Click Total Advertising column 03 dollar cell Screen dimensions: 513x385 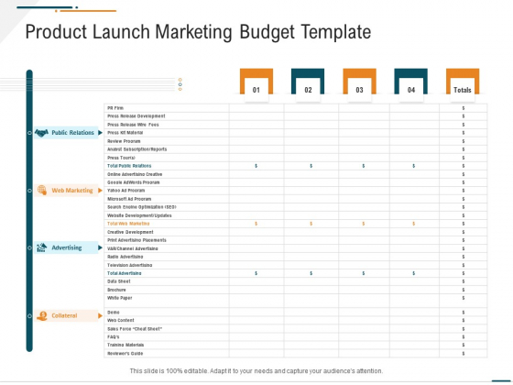[364, 273]
